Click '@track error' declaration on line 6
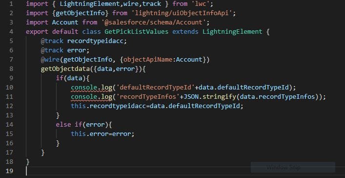 [x=65, y=50]
